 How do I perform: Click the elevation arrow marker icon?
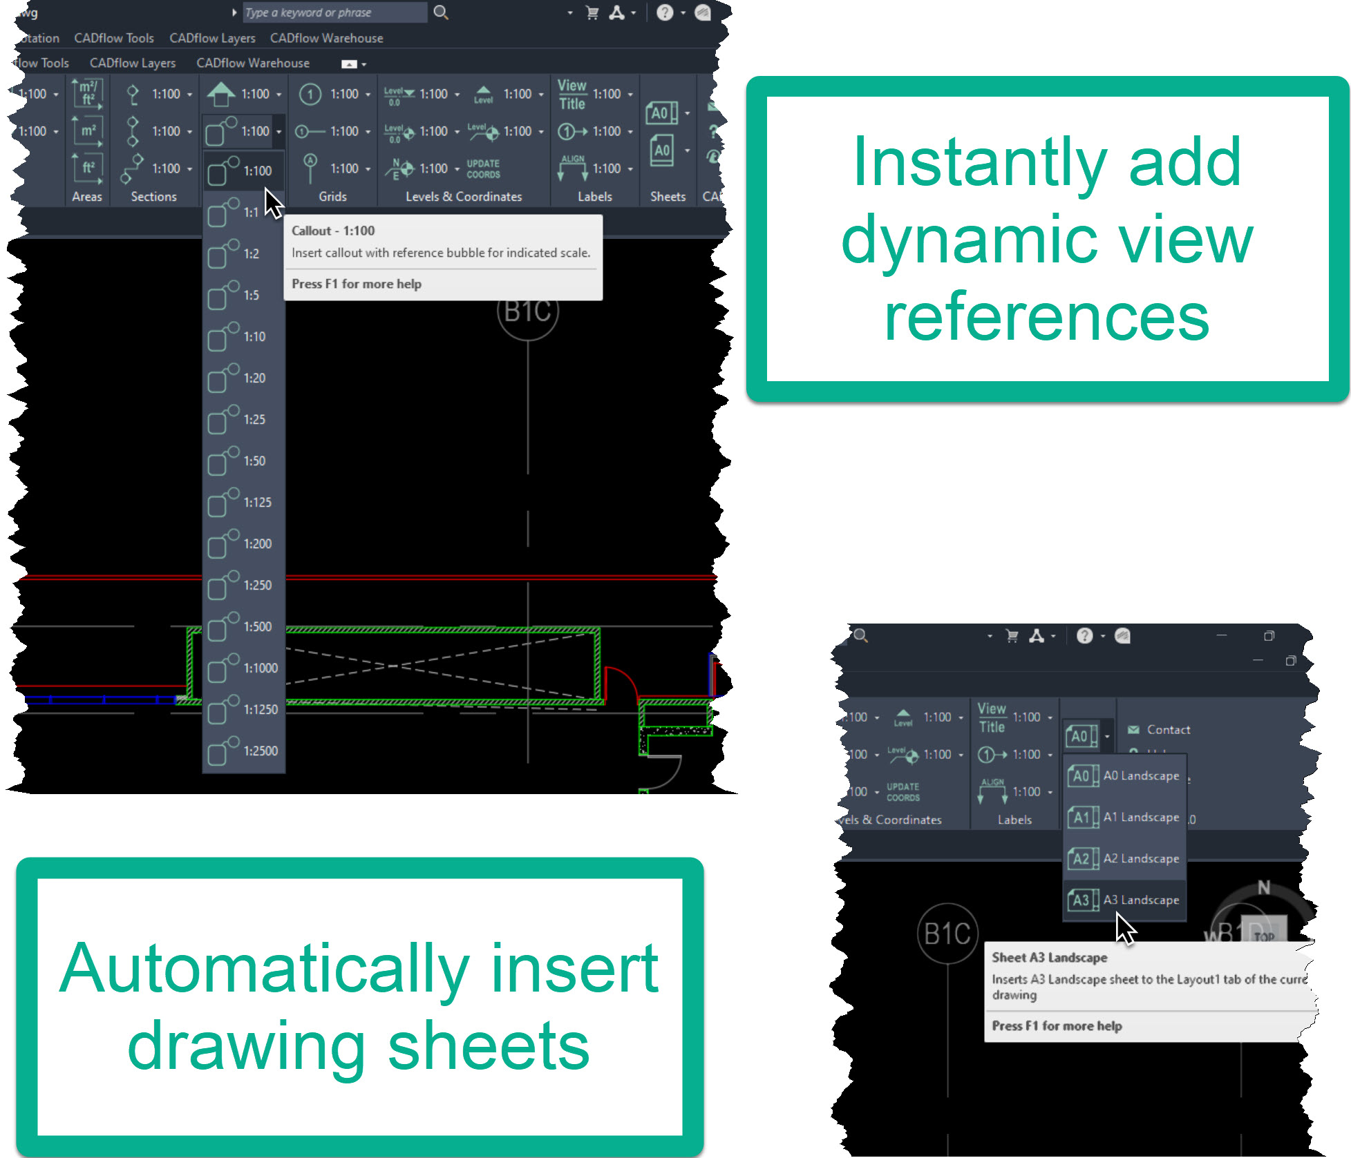pyautogui.click(x=221, y=94)
